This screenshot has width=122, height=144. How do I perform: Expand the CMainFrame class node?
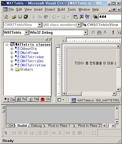(12, 53)
